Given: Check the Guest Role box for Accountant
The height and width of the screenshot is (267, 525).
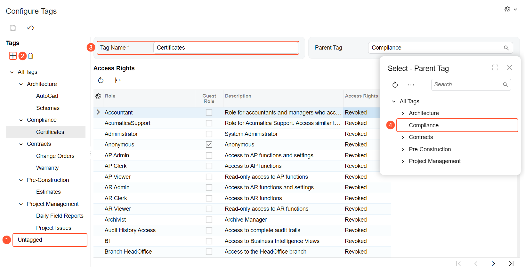Looking at the screenshot, I should click(x=209, y=113).
